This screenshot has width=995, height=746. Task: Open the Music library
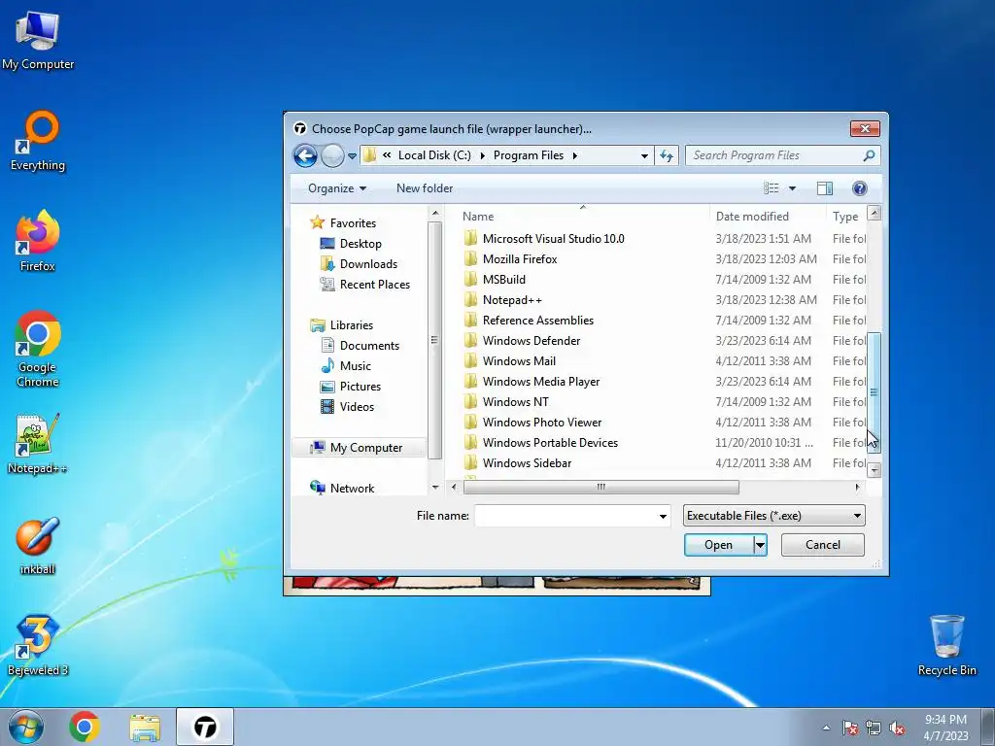click(x=355, y=366)
